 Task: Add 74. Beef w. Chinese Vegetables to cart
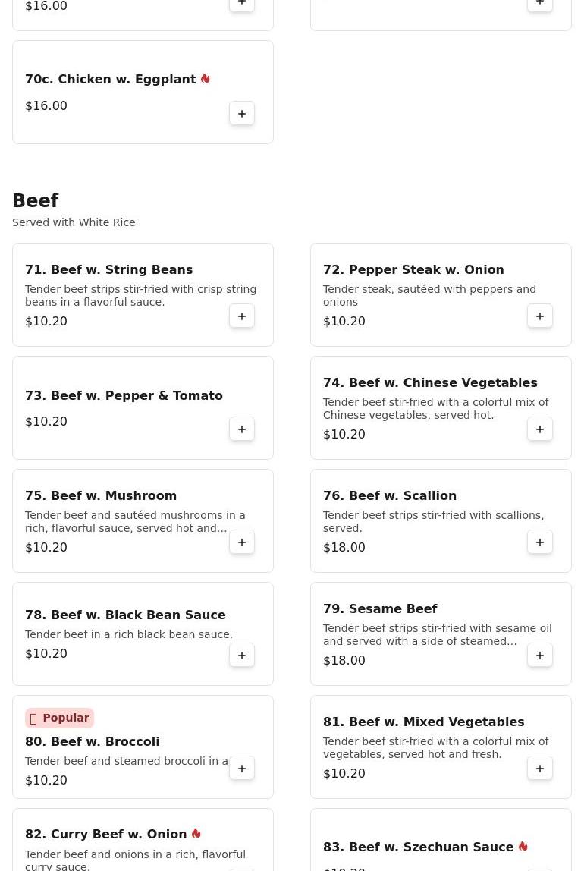click(x=539, y=429)
